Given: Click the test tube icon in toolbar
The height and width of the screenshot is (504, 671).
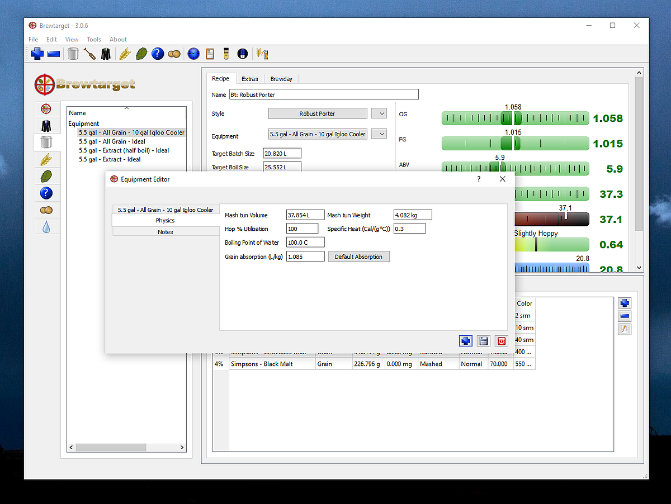Looking at the screenshot, I should pos(226,54).
